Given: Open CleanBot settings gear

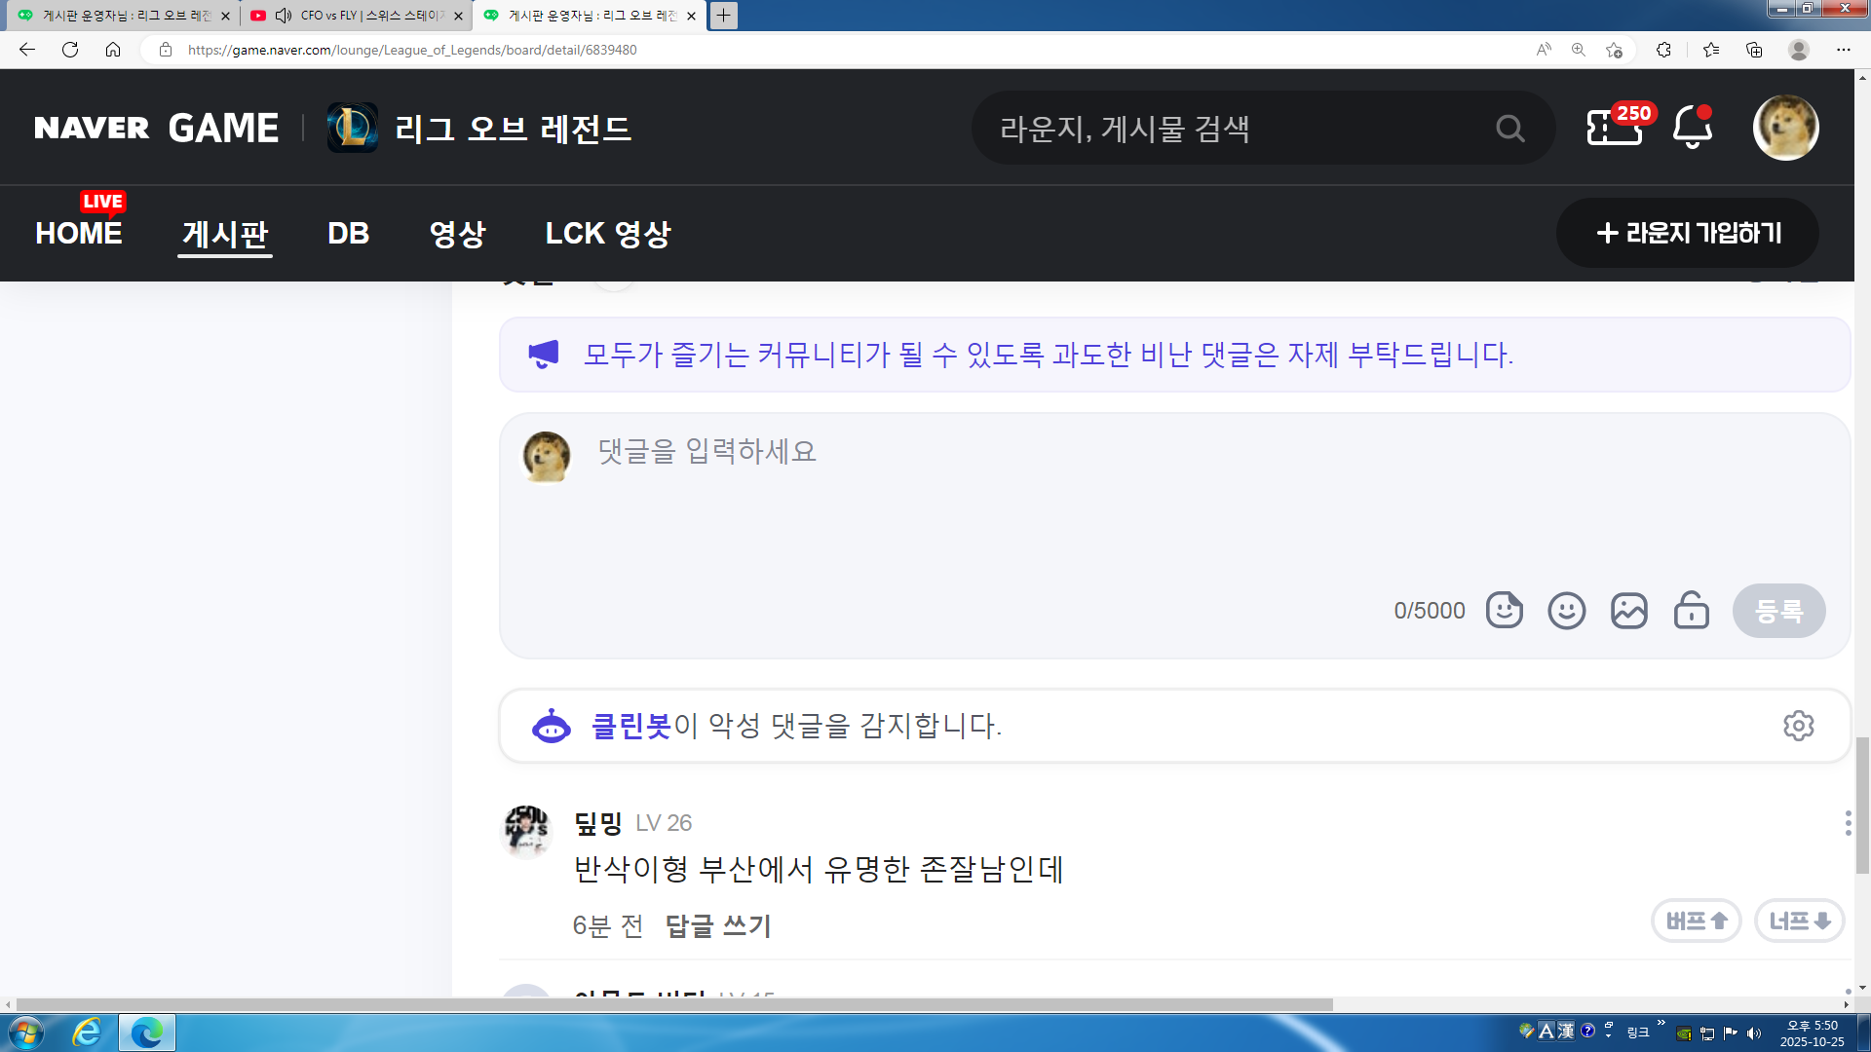Looking at the screenshot, I should point(1798,726).
